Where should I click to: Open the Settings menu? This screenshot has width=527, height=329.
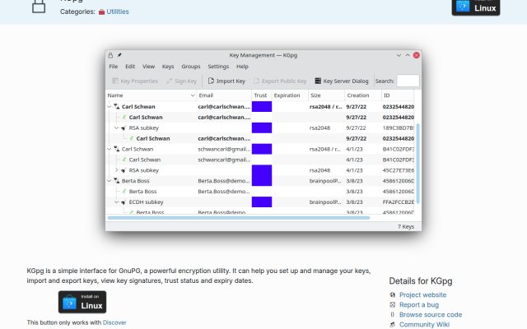pos(218,67)
